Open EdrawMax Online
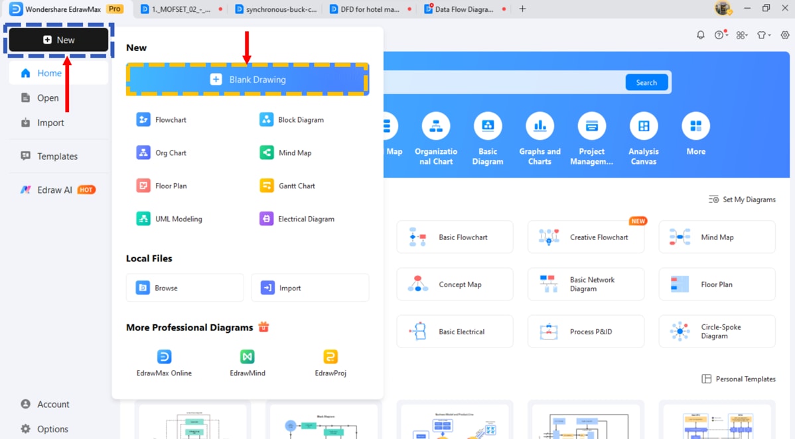 tap(164, 363)
